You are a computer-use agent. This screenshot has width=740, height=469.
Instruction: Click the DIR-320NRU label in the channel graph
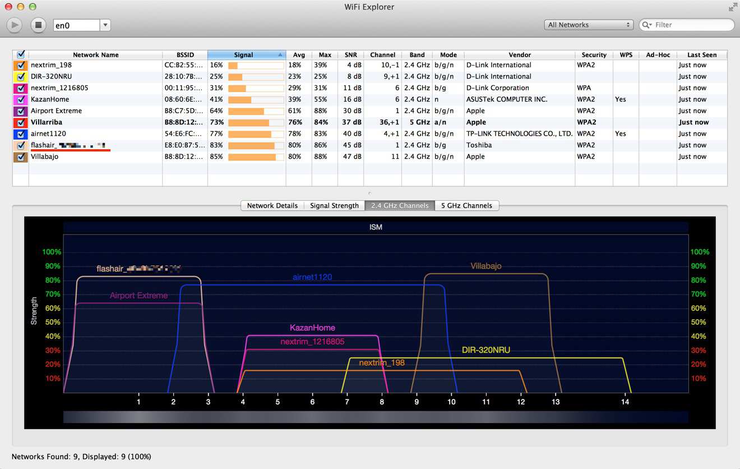tap(486, 350)
